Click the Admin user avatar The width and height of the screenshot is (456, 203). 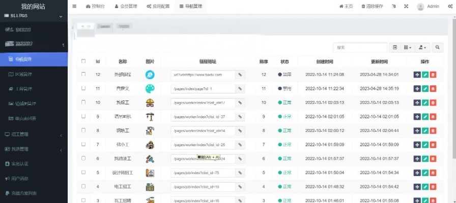(420, 7)
